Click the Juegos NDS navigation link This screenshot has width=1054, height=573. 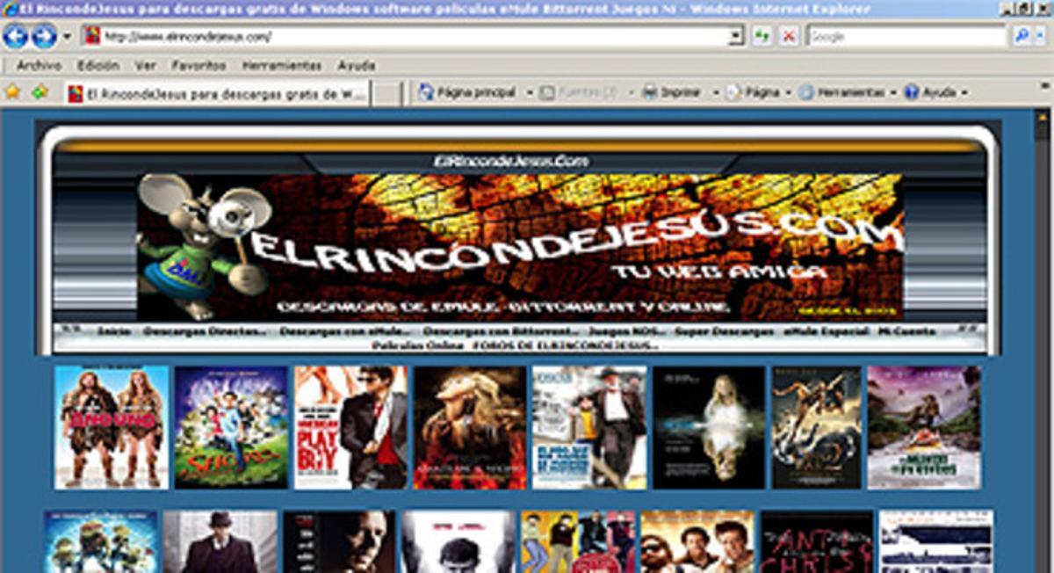626,332
